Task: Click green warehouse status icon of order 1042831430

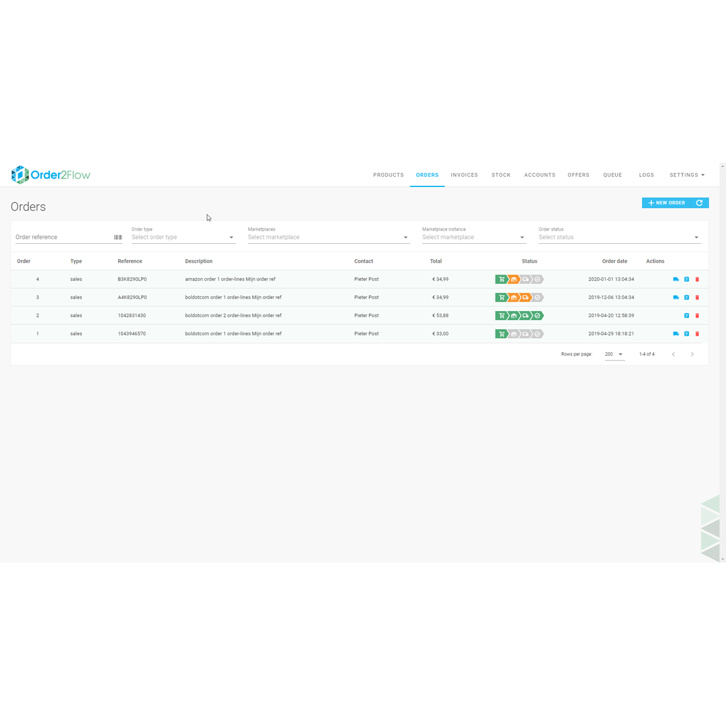Action: pyautogui.click(x=514, y=316)
